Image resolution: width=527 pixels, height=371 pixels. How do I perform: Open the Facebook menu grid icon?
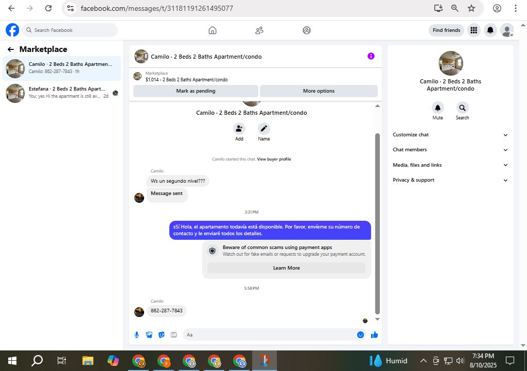(474, 30)
